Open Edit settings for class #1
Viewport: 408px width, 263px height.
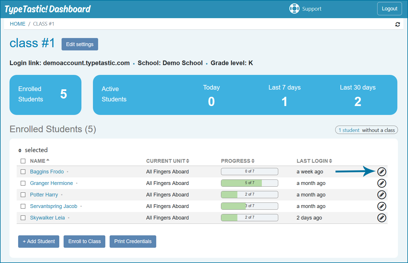[80, 44]
